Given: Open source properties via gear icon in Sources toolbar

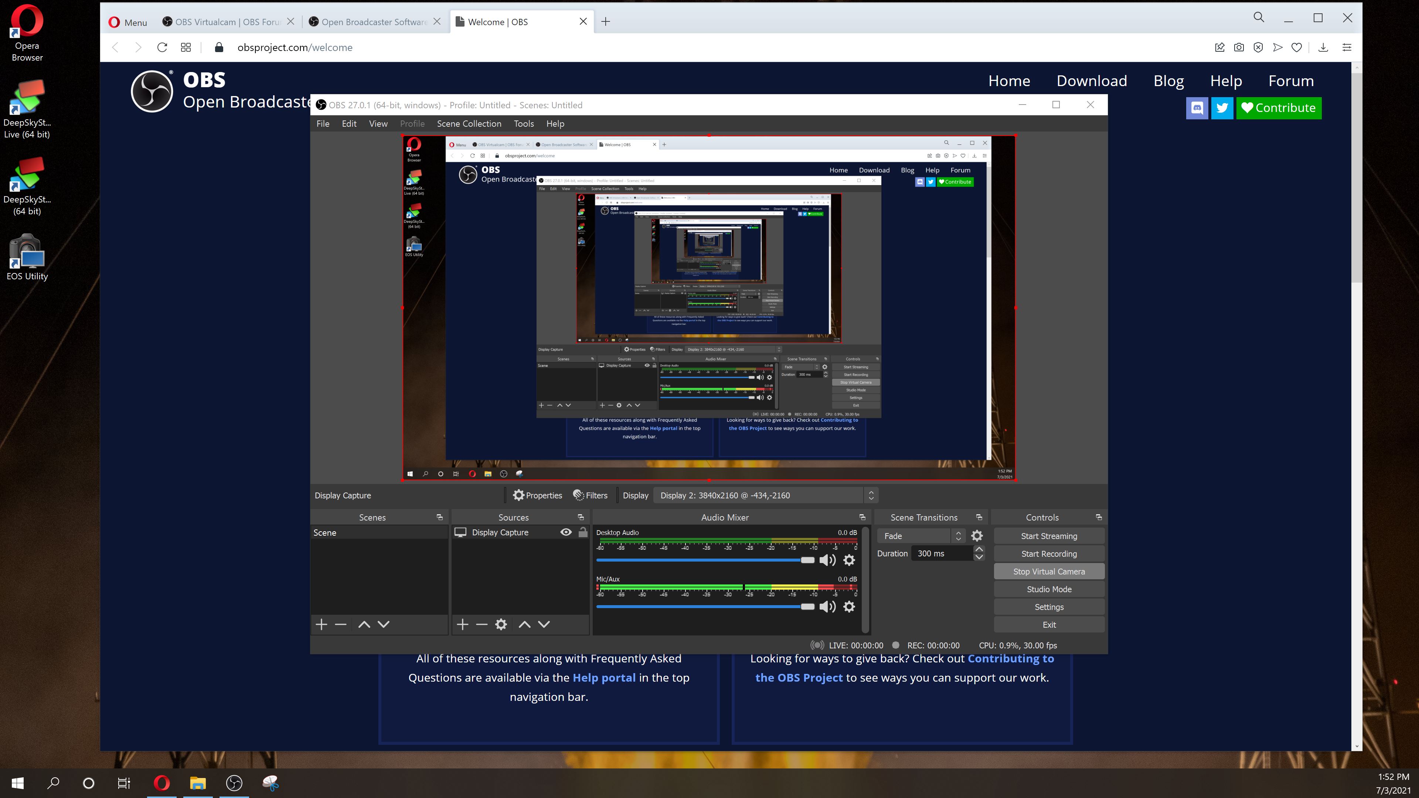Looking at the screenshot, I should pyautogui.click(x=501, y=624).
